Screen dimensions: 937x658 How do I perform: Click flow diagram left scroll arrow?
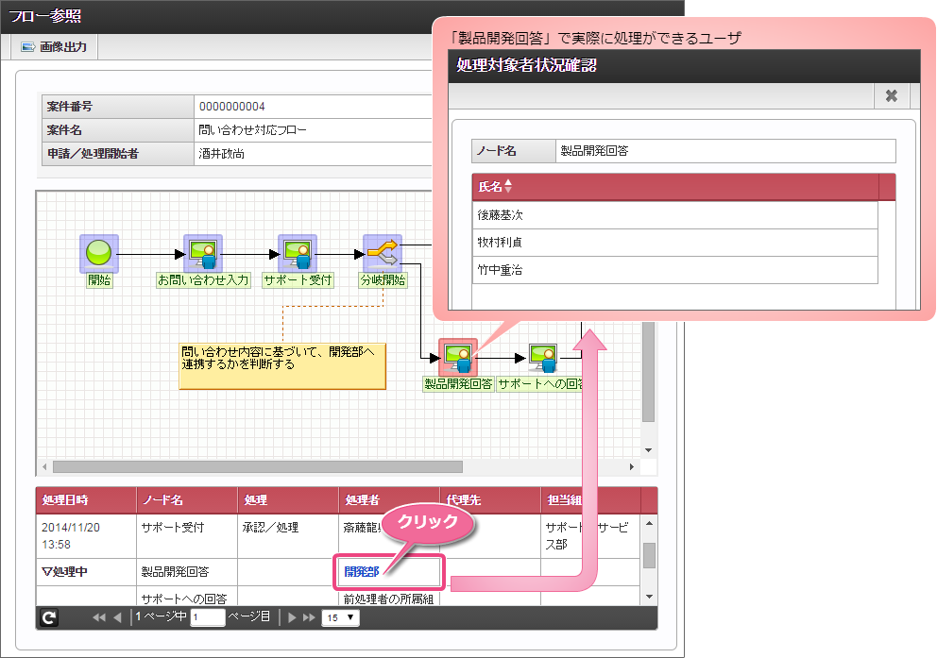pos(44,467)
